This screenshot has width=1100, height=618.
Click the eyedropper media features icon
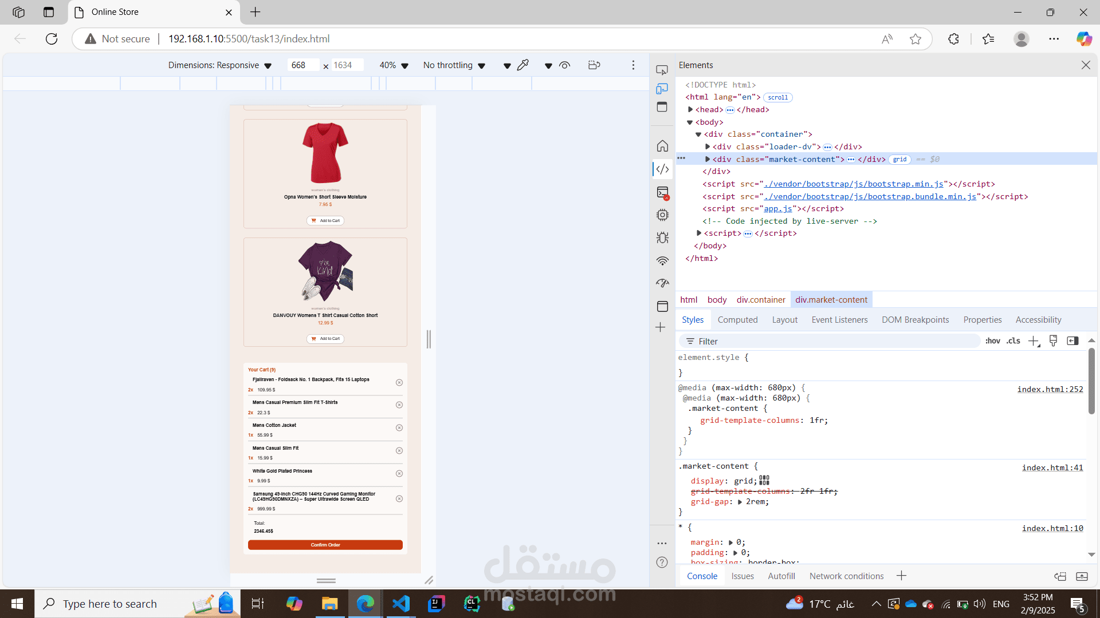pyautogui.click(x=522, y=65)
